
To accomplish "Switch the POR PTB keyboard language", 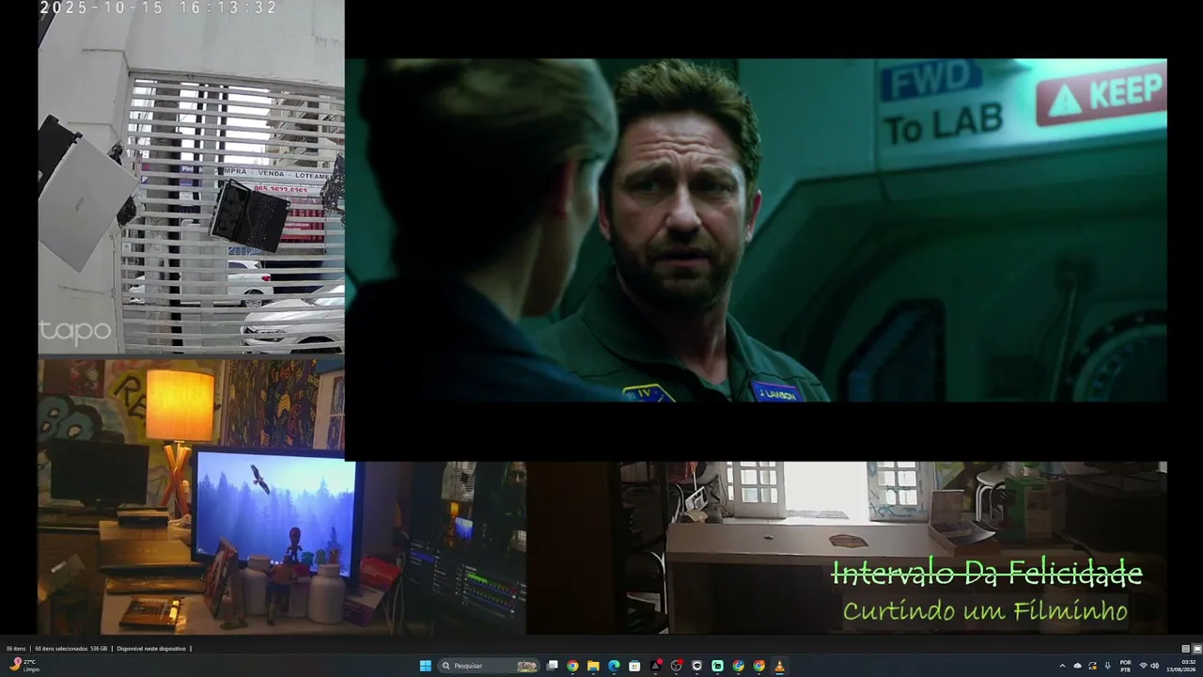I will (1126, 666).
